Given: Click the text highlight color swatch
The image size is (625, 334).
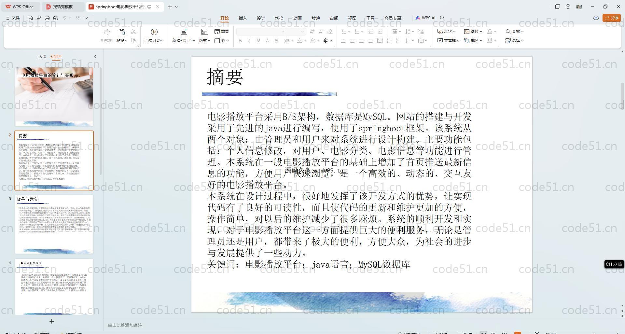Looking at the screenshot, I should pos(312,41).
